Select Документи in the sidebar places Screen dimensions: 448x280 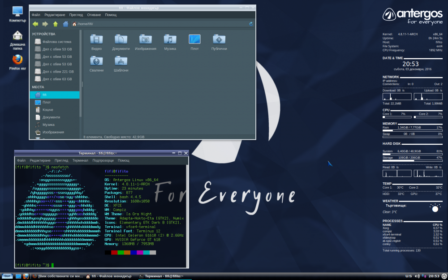55,117
